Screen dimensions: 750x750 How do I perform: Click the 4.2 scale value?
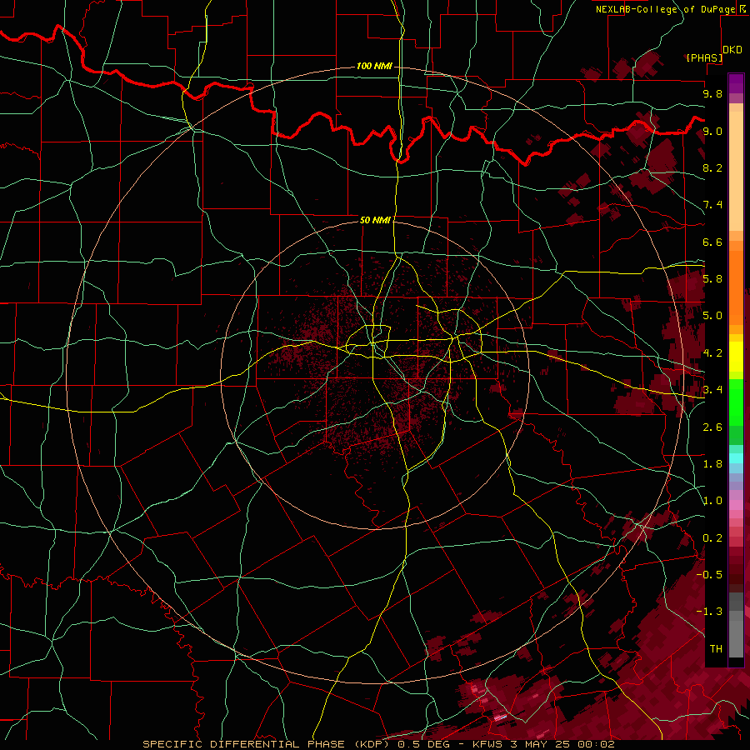pyautogui.click(x=712, y=353)
